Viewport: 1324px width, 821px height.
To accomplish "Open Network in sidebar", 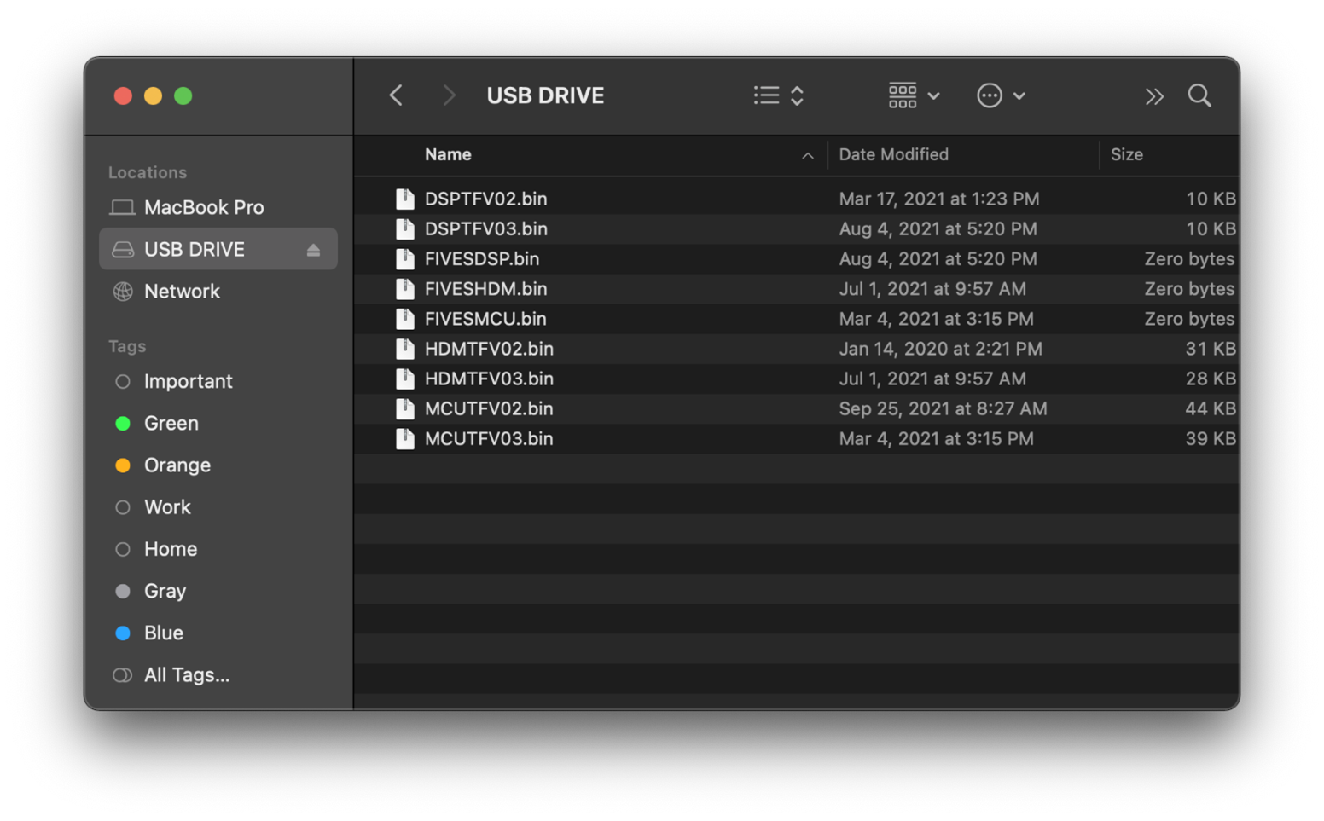I will click(x=218, y=291).
